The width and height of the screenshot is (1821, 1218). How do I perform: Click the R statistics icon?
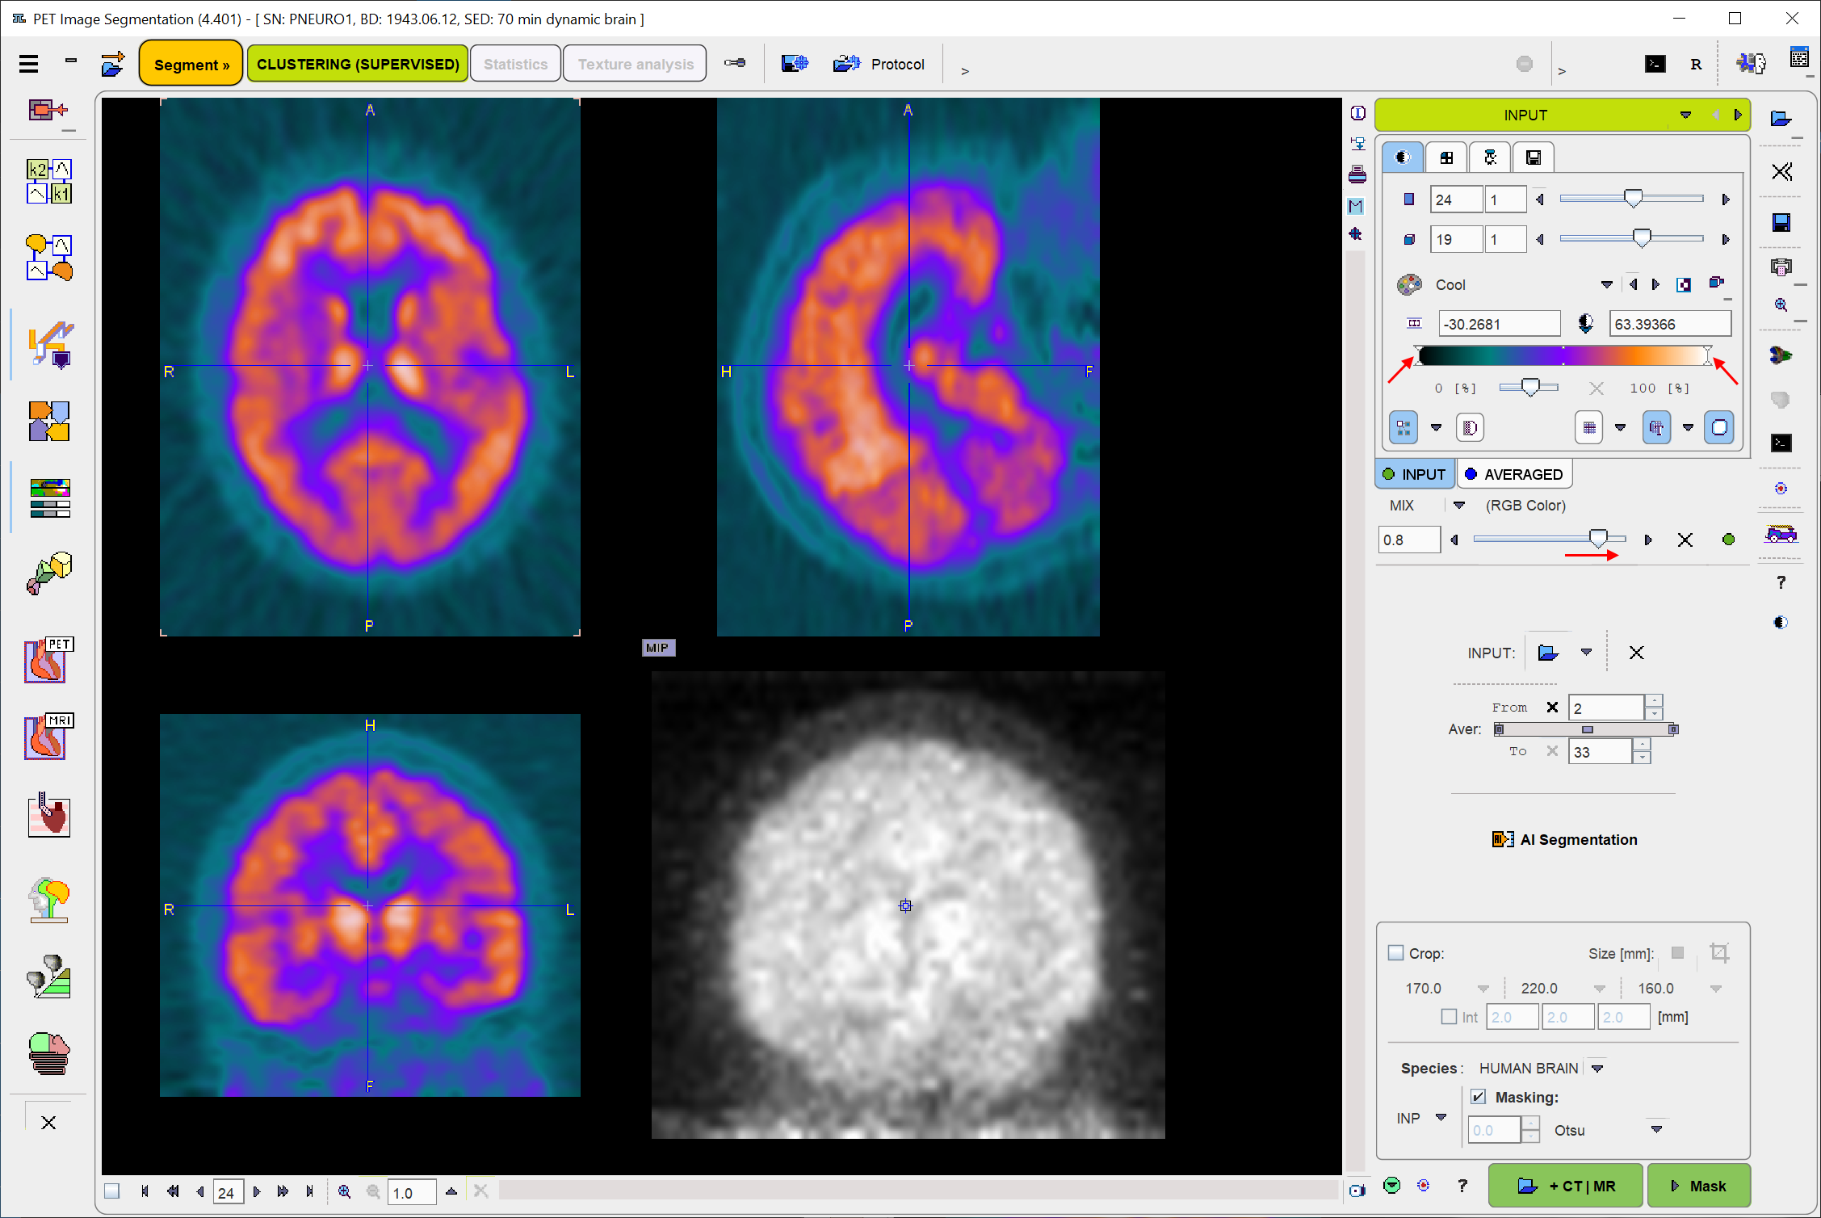1696,65
